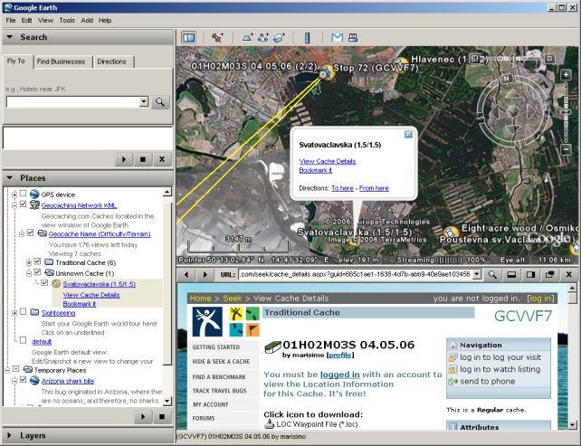Click the zoom-out minus on map navigation
The image size is (581, 446).
566,149
